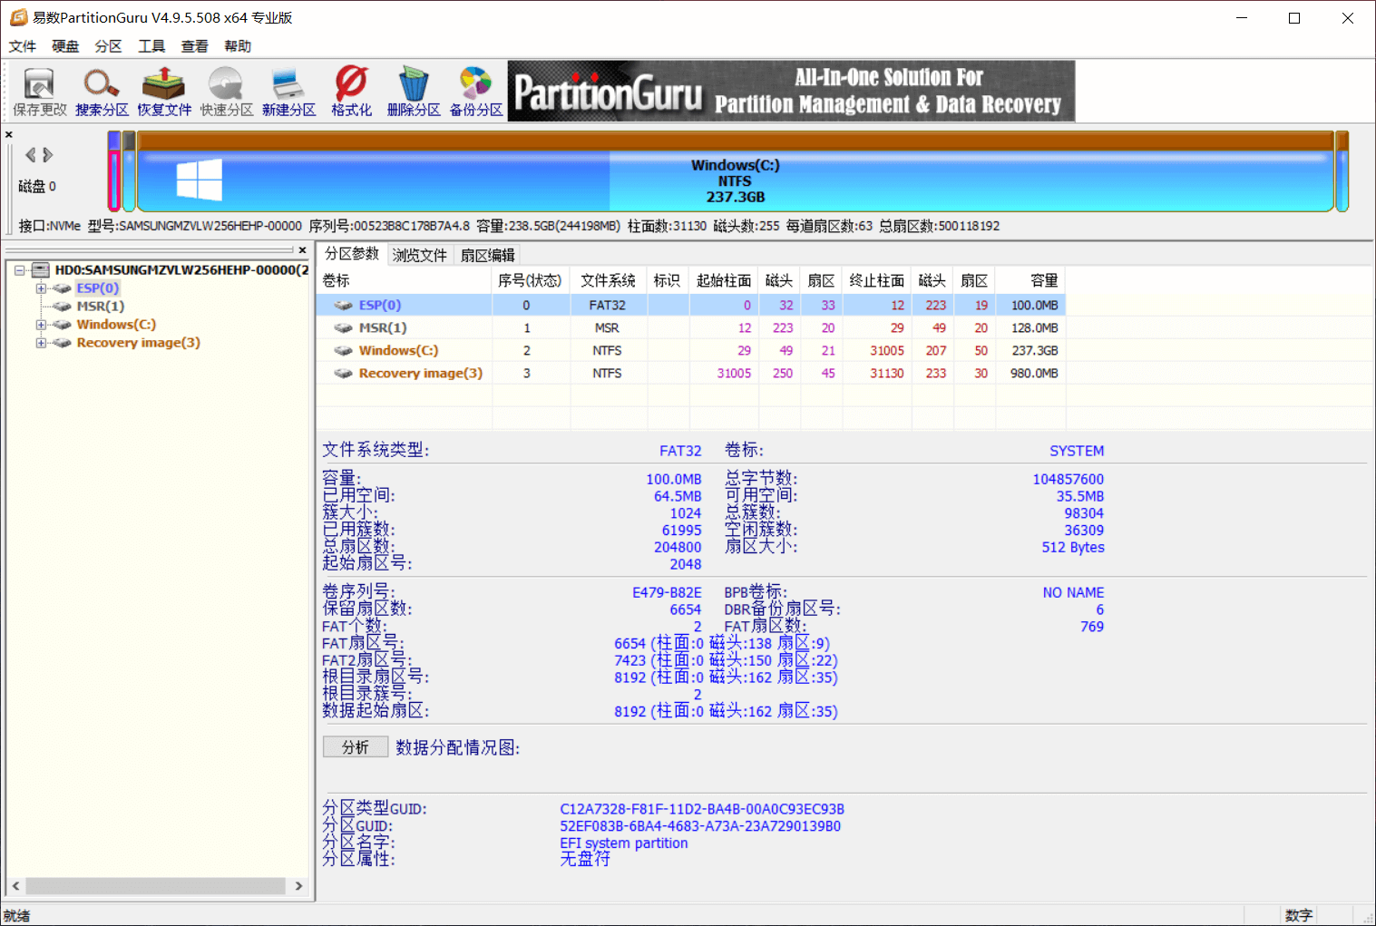Open the 硬盘 (Disk) menu
1376x926 pixels.
(x=65, y=46)
